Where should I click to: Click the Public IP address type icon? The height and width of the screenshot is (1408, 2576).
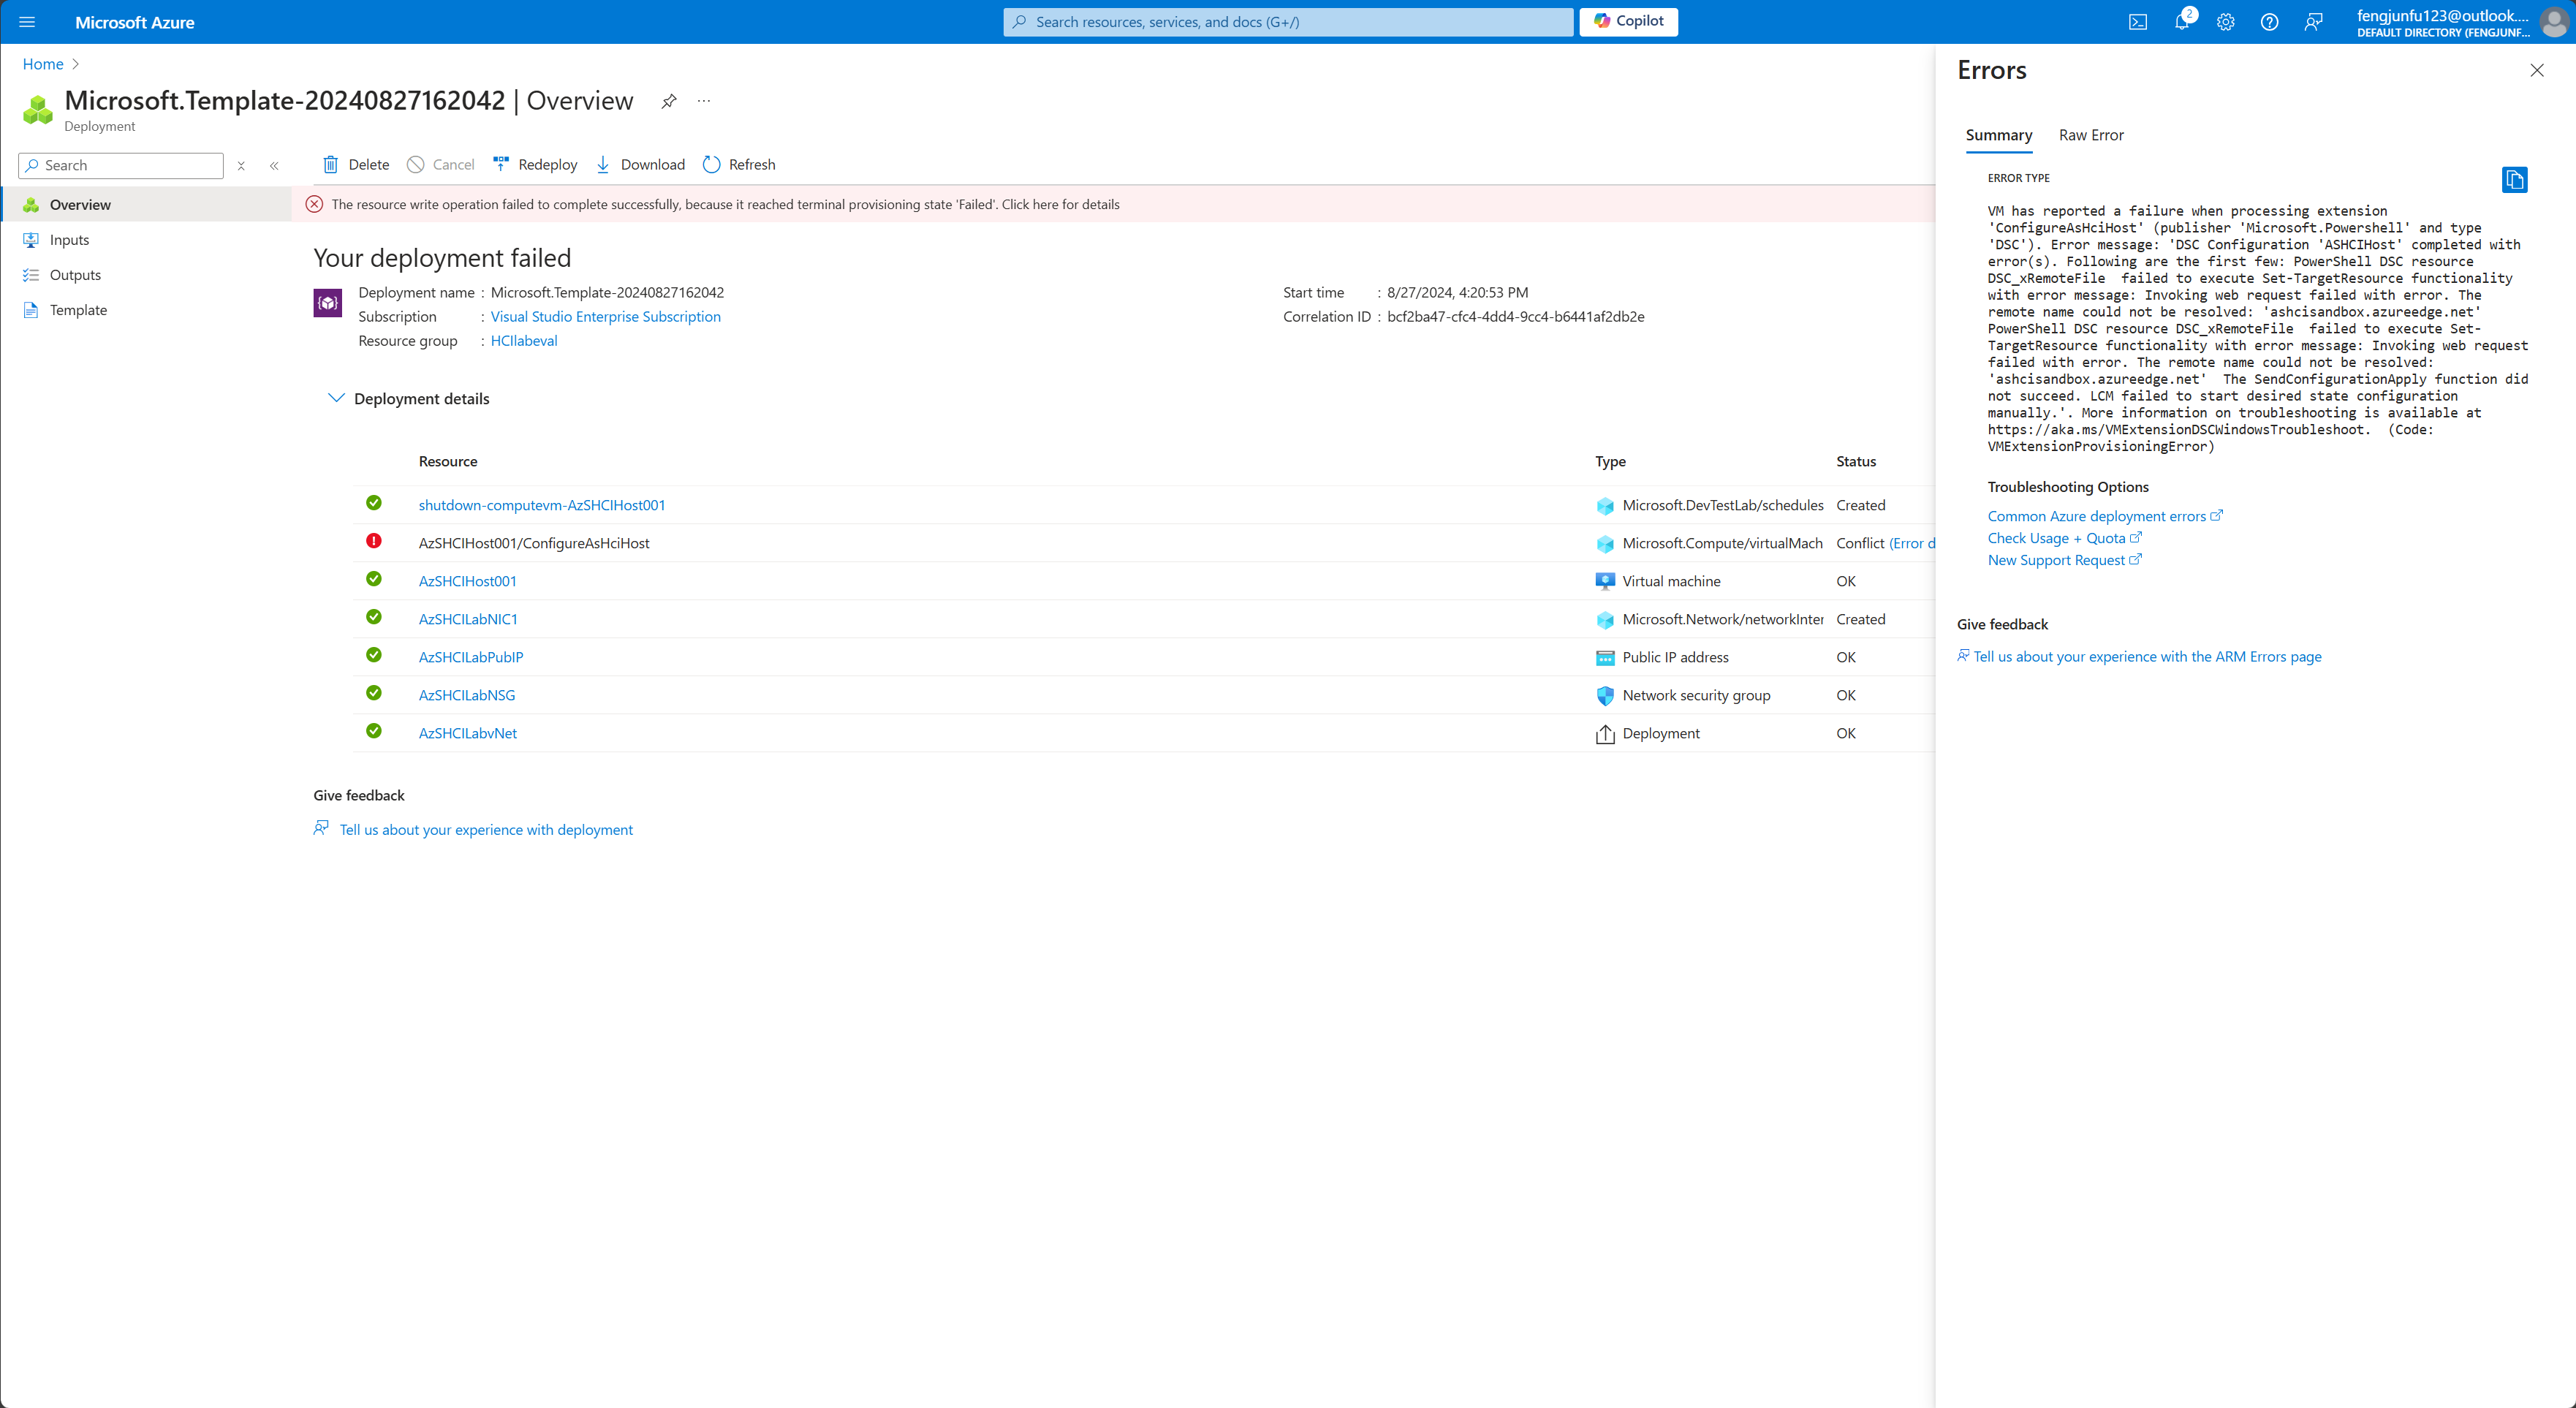(1605, 657)
